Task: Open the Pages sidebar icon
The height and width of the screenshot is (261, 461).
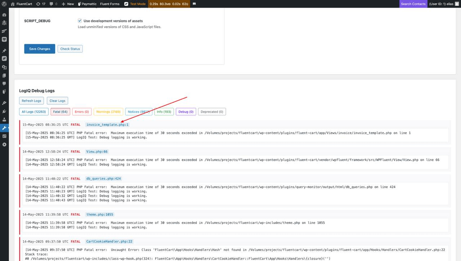Action: click(4, 75)
